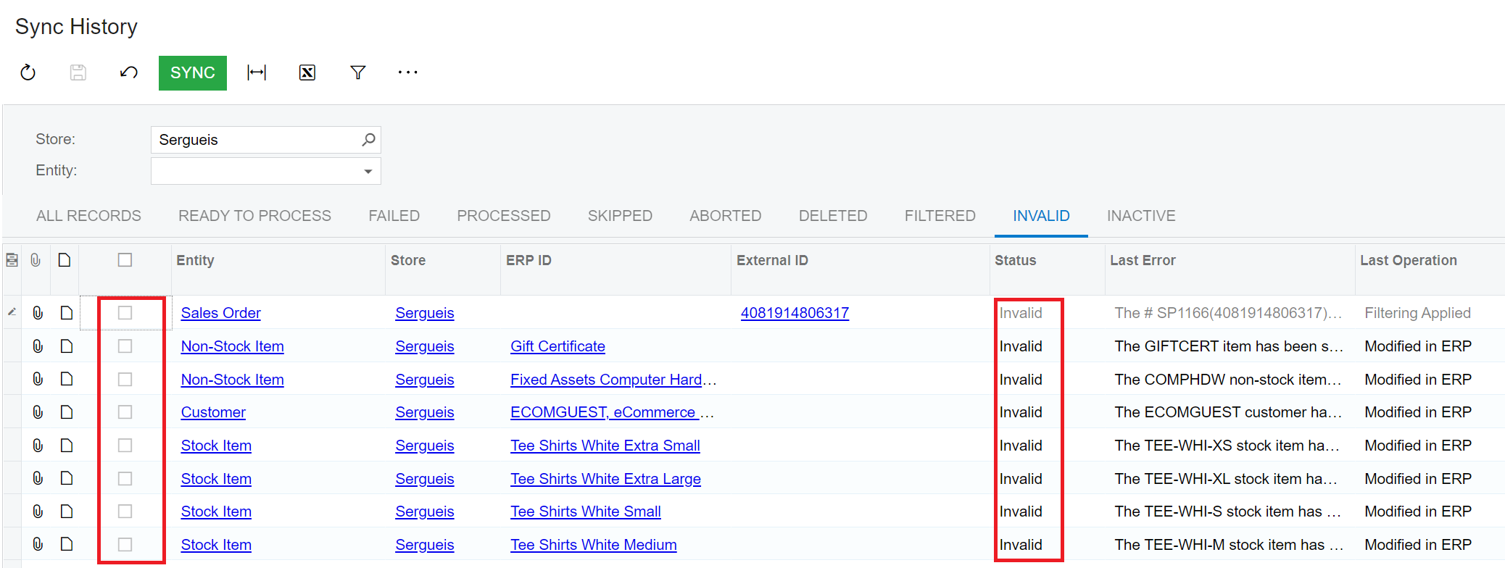Open the FILTERED tab
1505x568 pixels.
click(x=940, y=216)
